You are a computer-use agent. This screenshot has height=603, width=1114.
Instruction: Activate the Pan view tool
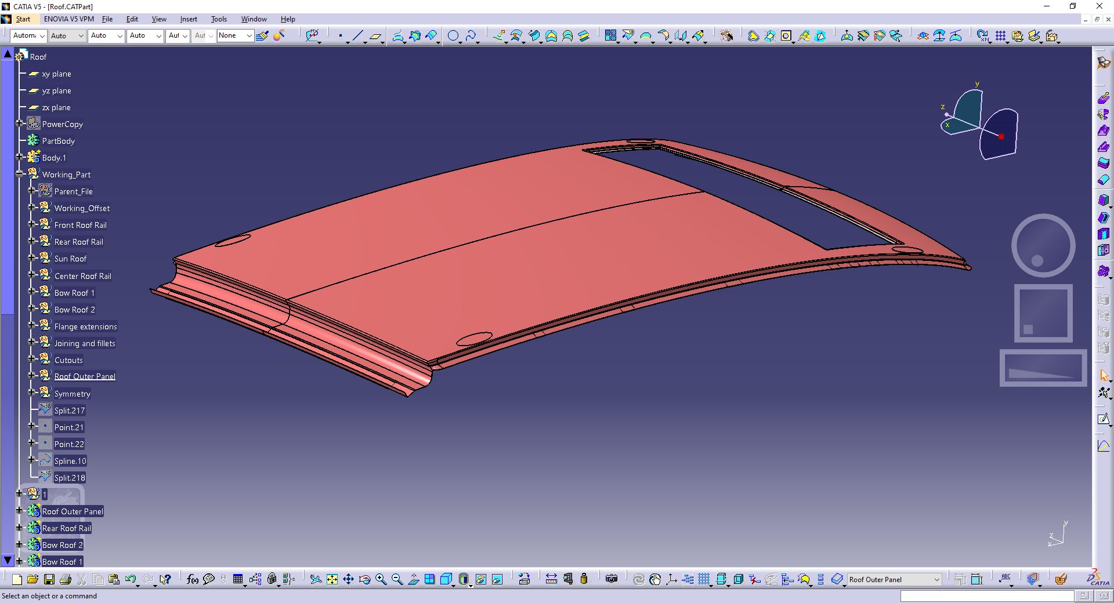[348, 579]
